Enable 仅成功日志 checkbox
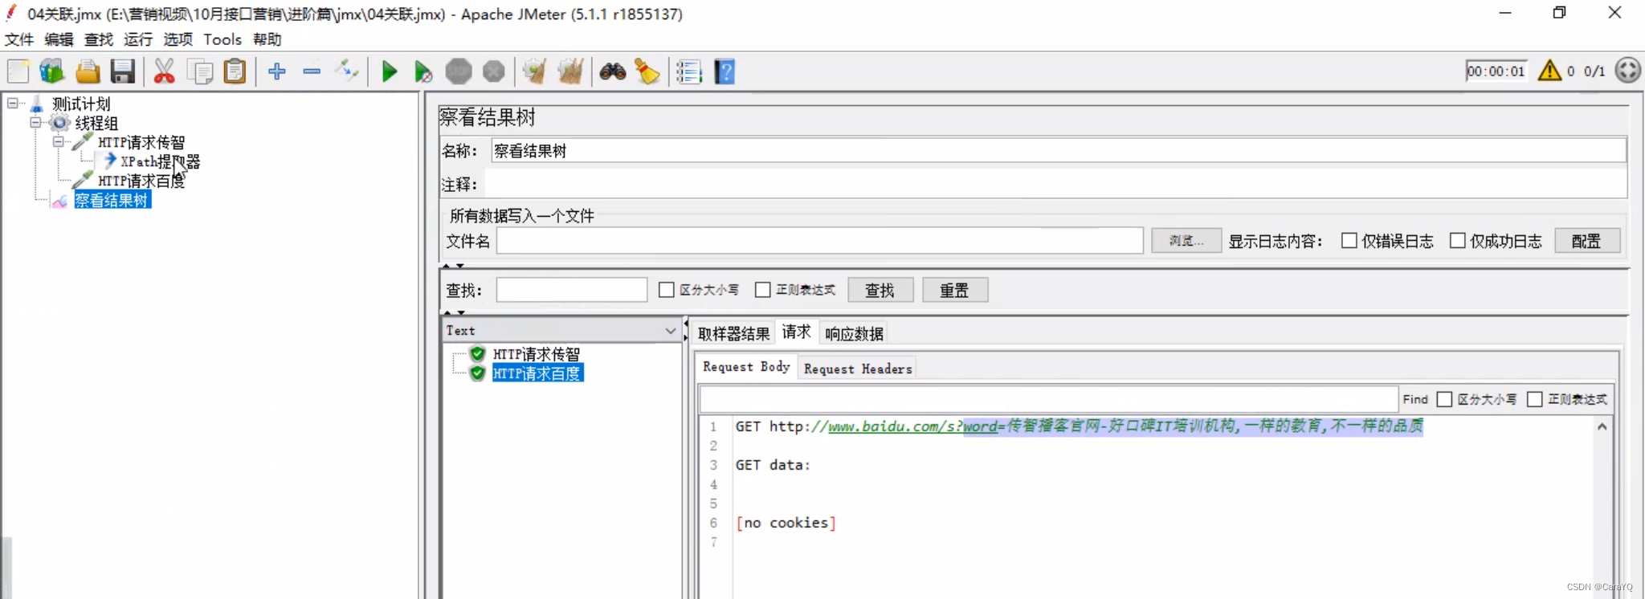This screenshot has width=1645, height=599. [1458, 240]
